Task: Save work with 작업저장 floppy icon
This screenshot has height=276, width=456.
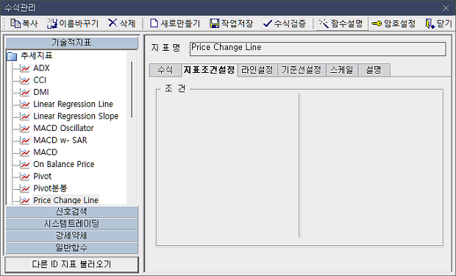Action: point(215,24)
